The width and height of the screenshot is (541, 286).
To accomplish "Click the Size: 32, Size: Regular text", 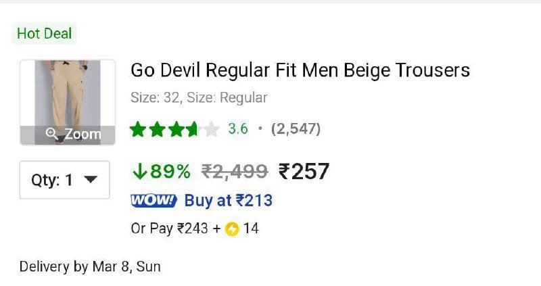I will point(199,97).
